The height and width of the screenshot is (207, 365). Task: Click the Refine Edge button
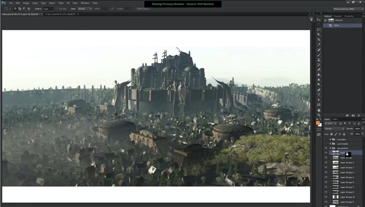coord(143,9)
